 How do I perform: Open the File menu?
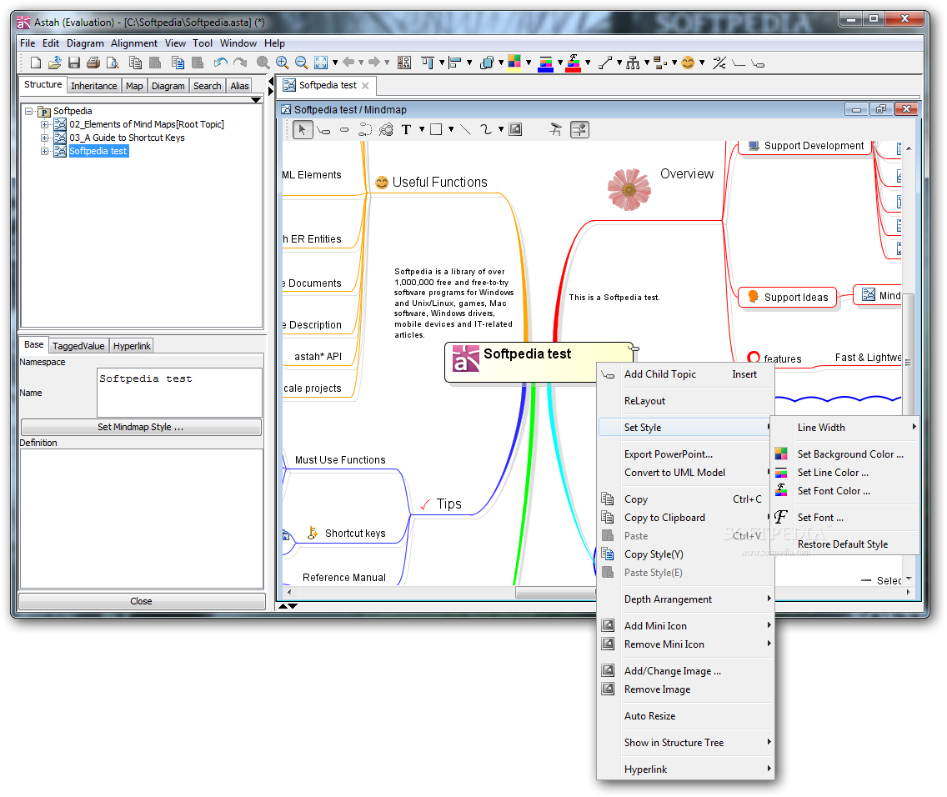[x=28, y=43]
